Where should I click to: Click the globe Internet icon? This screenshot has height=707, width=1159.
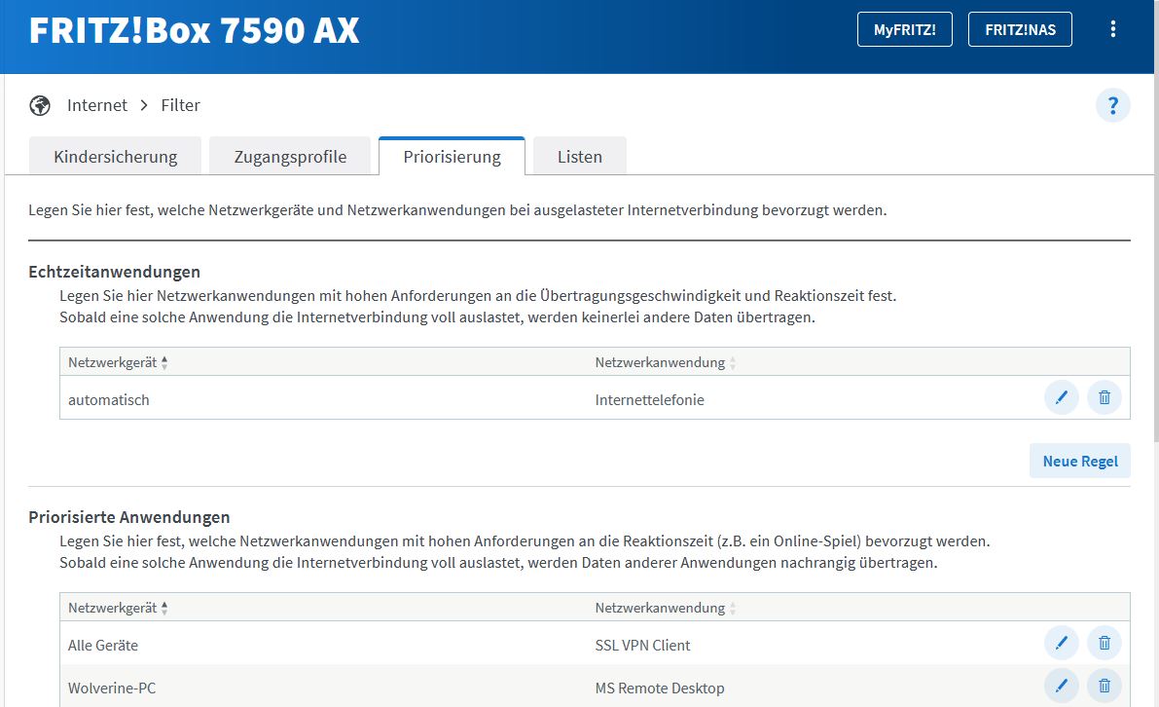click(x=40, y=106)
